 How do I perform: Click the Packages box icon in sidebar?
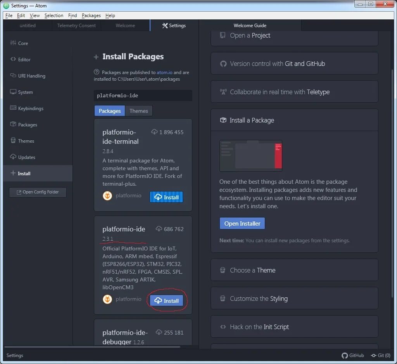(x=13, y=124)
